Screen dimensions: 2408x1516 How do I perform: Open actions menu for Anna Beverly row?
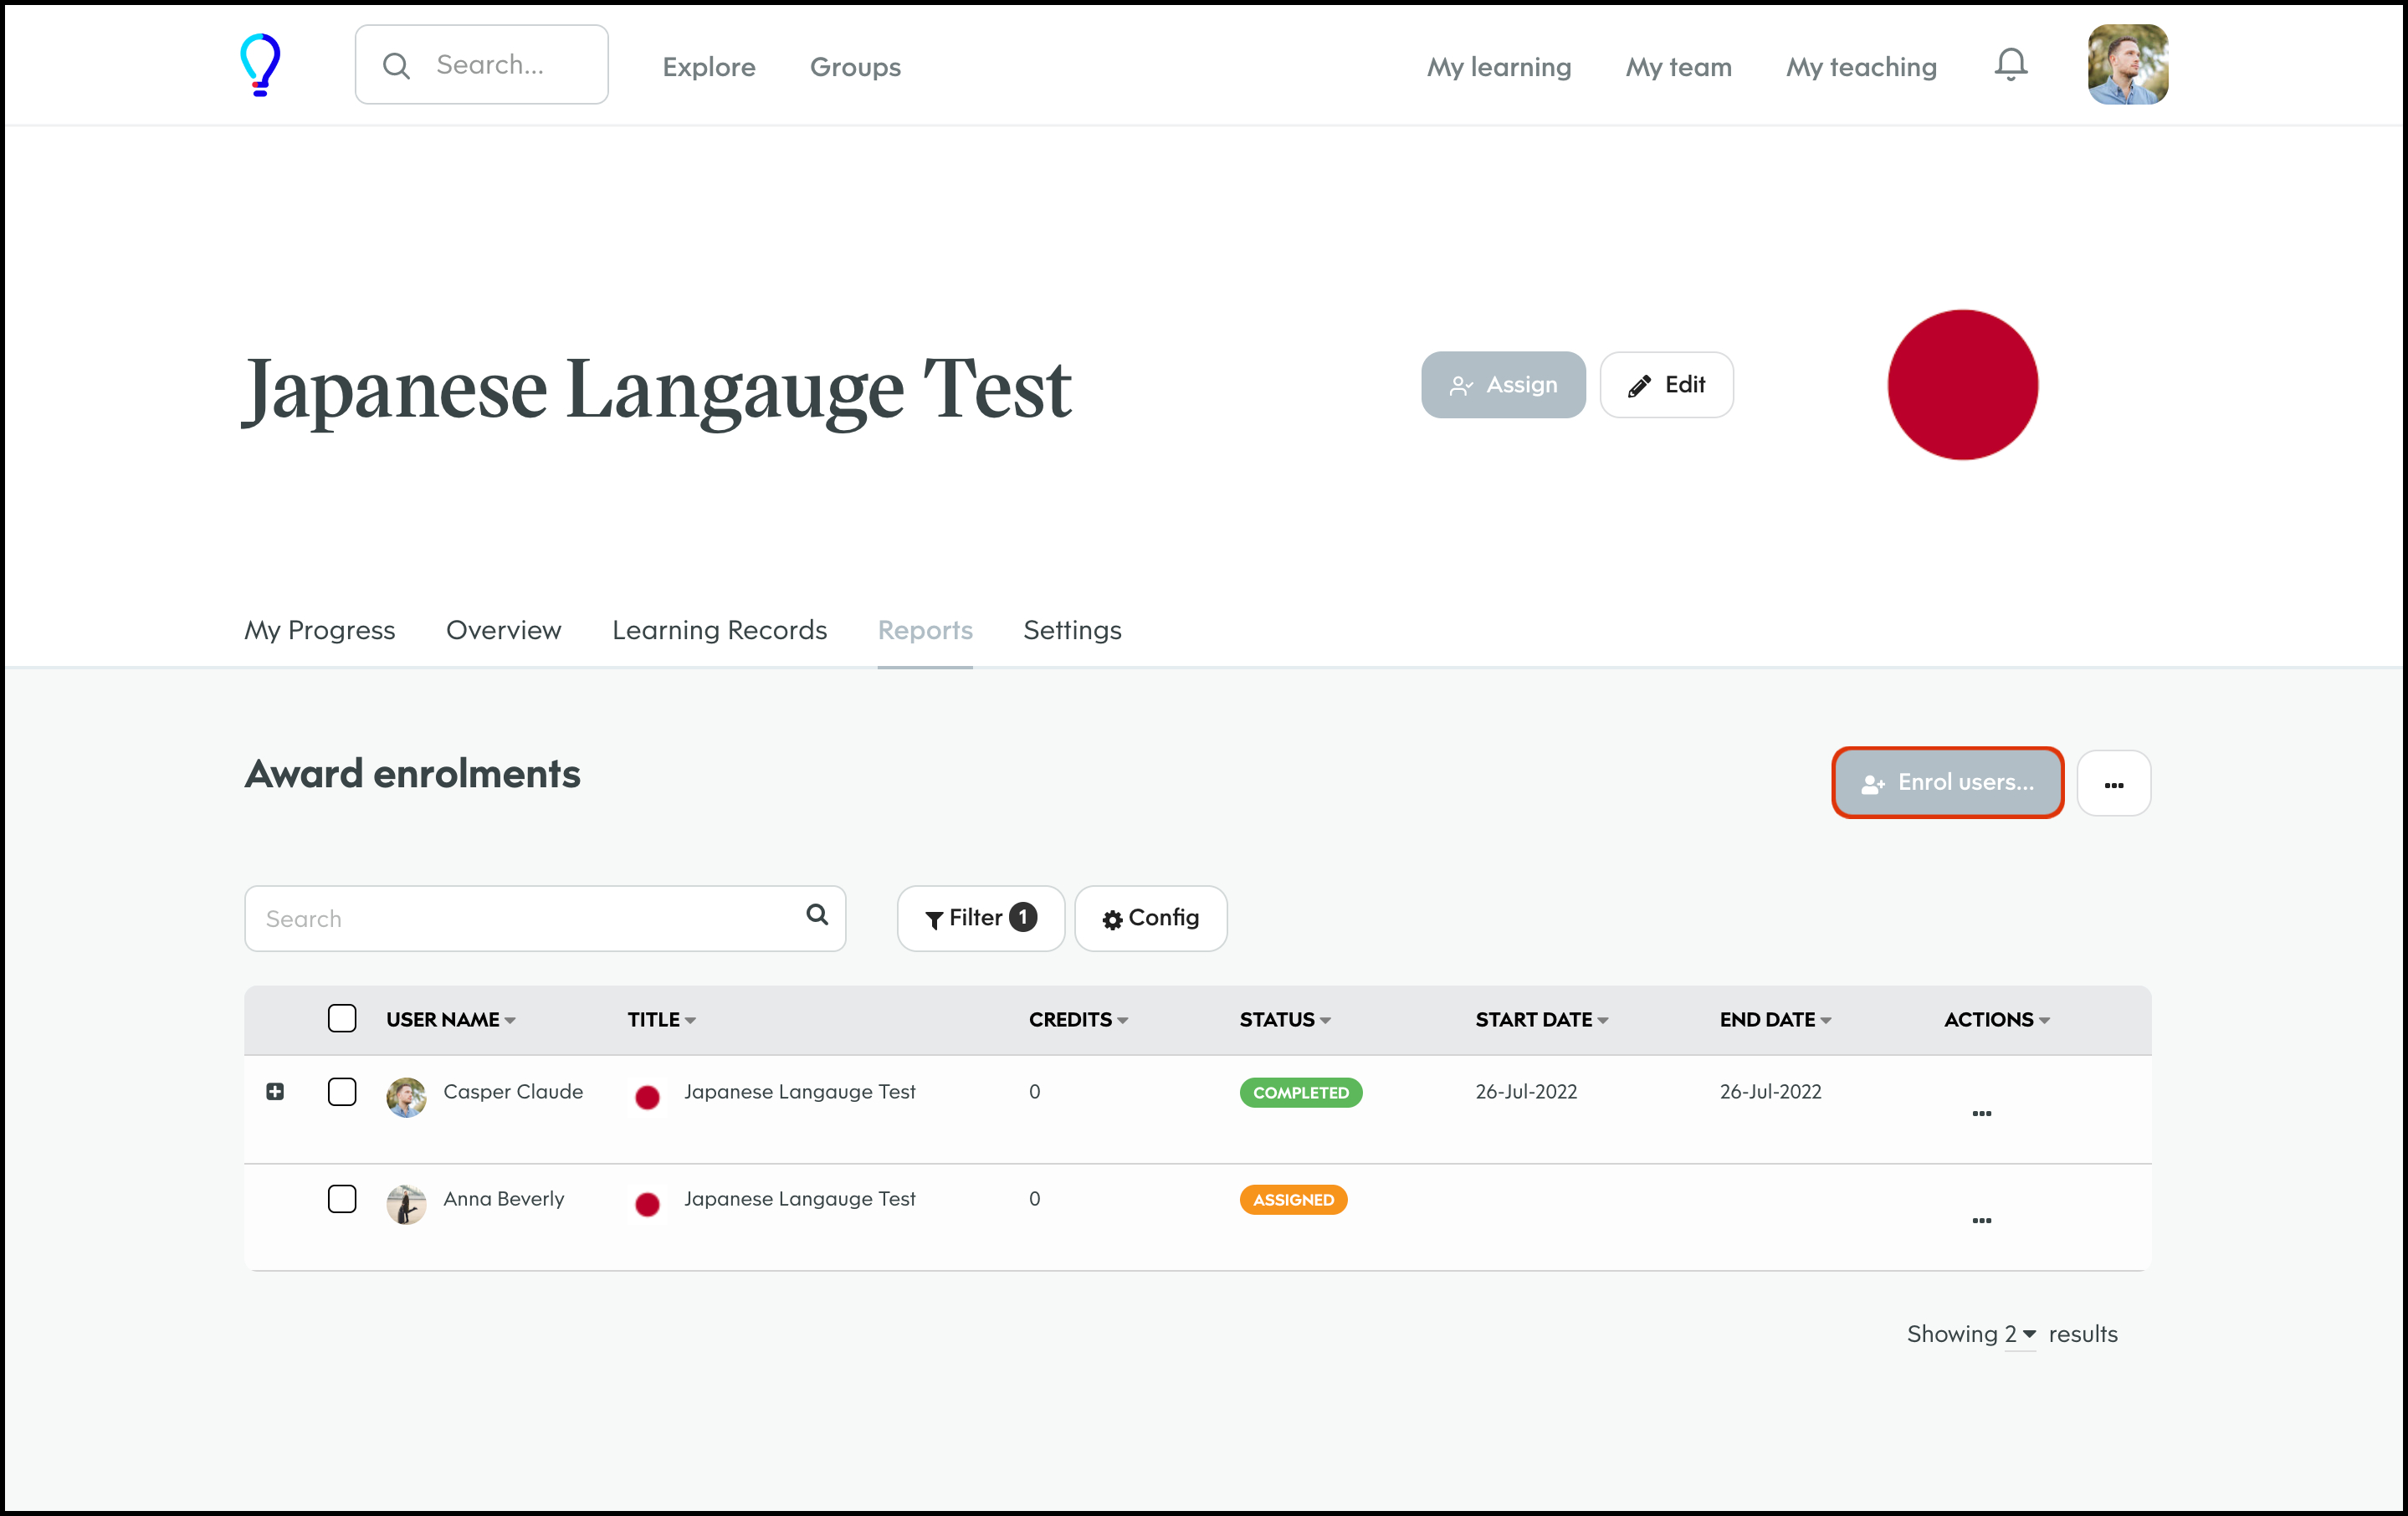pos(1981,1220)
